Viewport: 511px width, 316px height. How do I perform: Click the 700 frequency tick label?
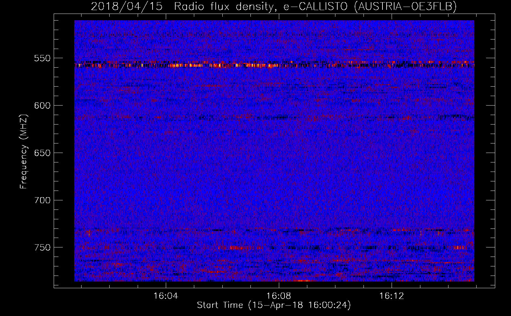point(42,200)
